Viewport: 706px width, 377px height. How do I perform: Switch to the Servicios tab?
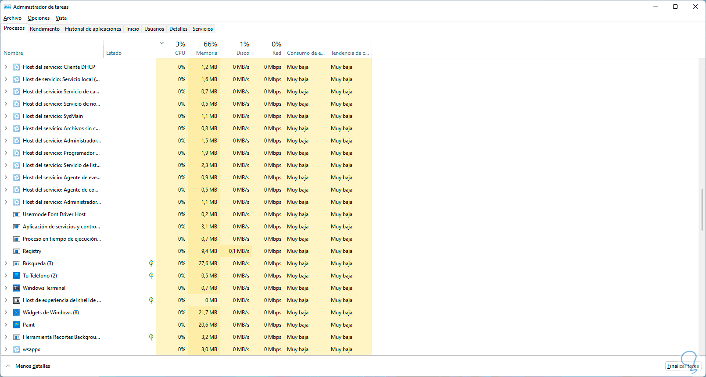pyautogui.click(x=203, y=29)
